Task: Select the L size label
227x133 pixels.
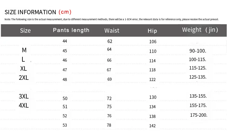Action: tap(23, 60)
